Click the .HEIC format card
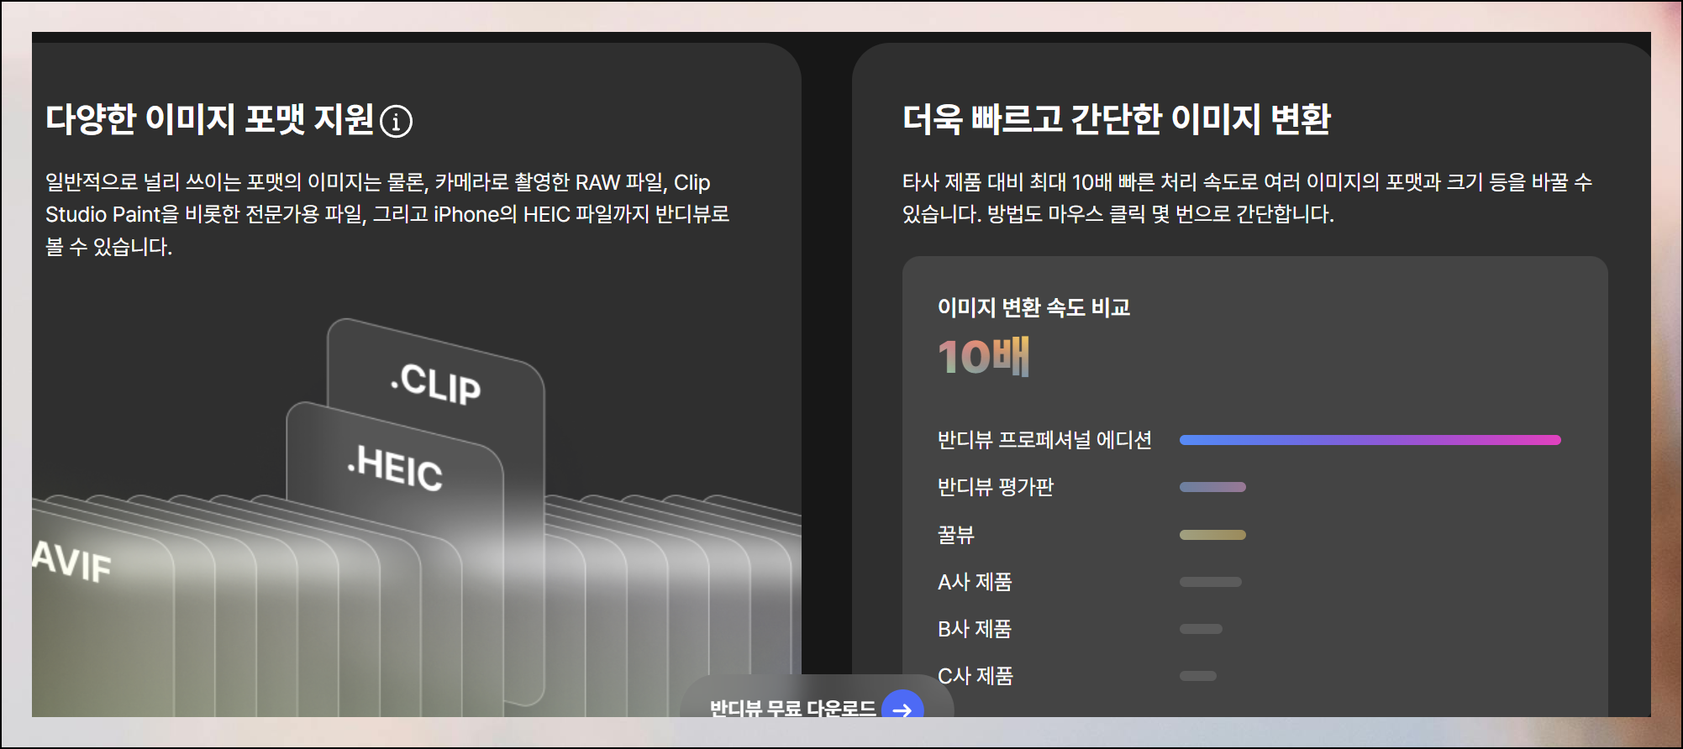Screen dimensions: 1683x749 395,460
